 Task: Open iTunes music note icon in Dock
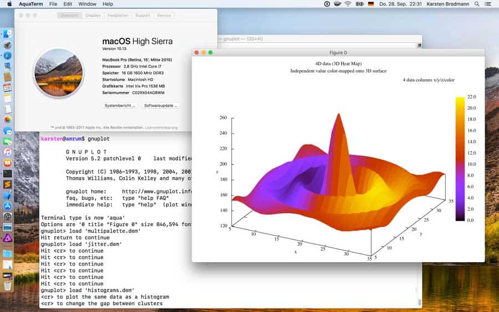coord(7,152)
